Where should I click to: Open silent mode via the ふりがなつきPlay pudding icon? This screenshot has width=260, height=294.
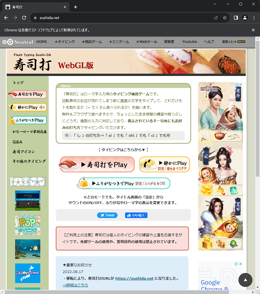(27, 120)
